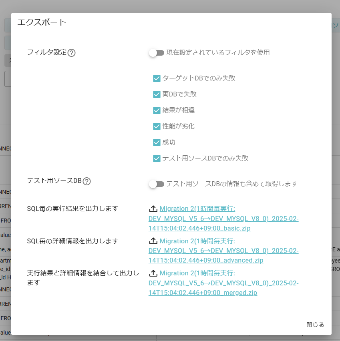Uncheck 結果が相違 checkbox
Viewport: 340px width, 341px height.
coord(157,110)
